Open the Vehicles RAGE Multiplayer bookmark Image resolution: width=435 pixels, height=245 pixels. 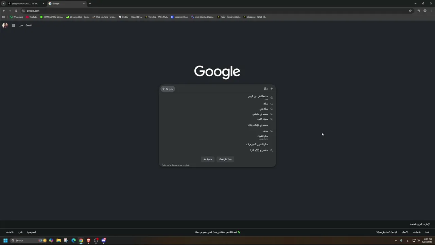[156, 17]
